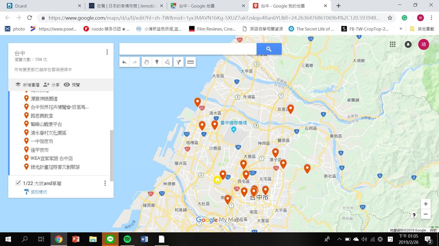Screen dimensions: 439x246
Task: Select 台中世界花卉博覽會-后里馬 place
Action: pyautogui.click(x=60, y=107)
